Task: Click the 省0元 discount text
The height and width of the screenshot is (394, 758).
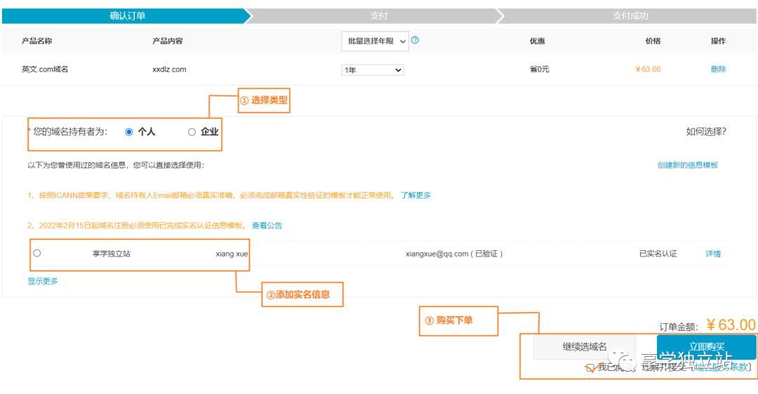Action: [540, 69]
